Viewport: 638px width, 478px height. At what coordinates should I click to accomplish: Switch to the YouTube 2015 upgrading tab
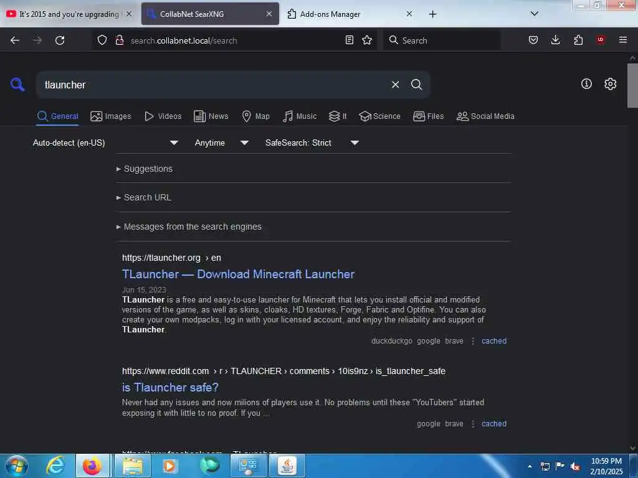coord(69,14)
